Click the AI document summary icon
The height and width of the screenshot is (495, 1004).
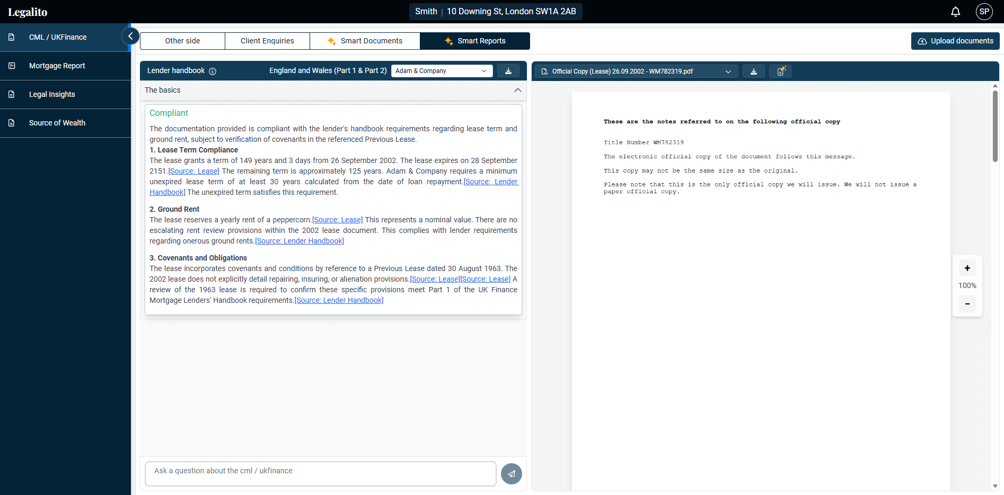pos(781,71)
